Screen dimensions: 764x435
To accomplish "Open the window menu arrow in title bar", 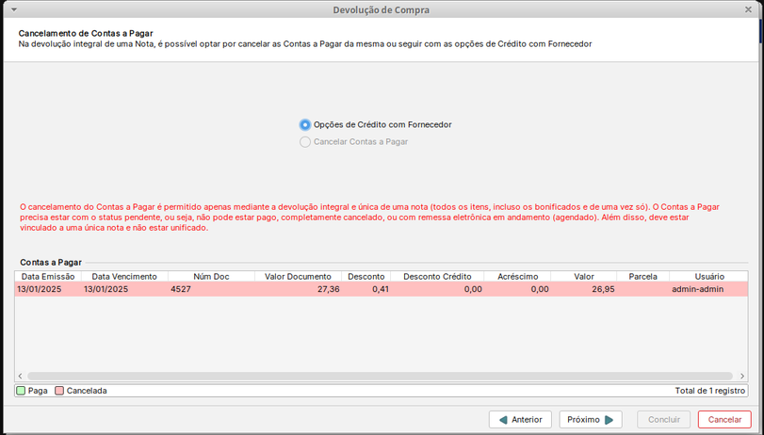I will tap(13, 9).
